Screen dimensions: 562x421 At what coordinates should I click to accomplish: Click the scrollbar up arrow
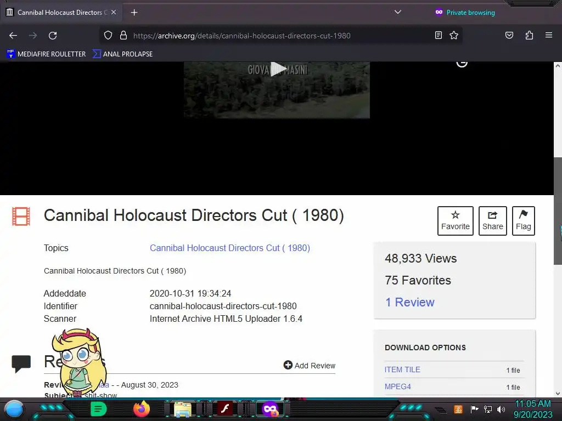tap(558, 66)
